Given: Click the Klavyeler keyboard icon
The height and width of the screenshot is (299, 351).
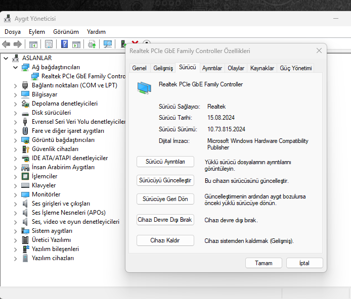Looking at the screenshot, I should tap(25, 185).
